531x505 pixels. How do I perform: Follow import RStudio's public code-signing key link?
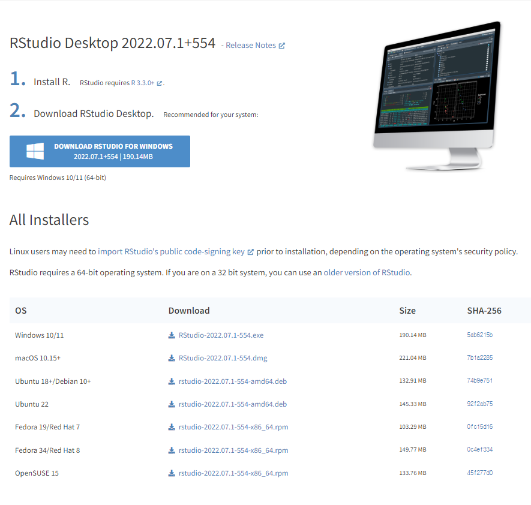(171, 252)
